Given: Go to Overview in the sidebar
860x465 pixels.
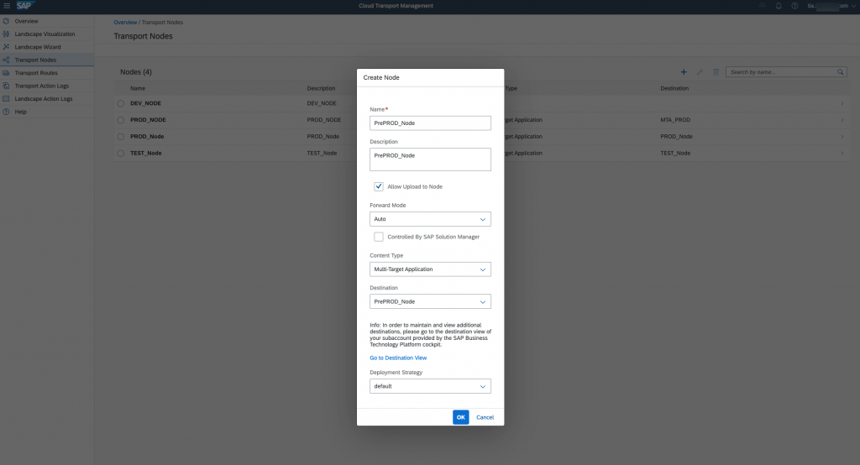Looking at the screenshot, I should 26,21.
